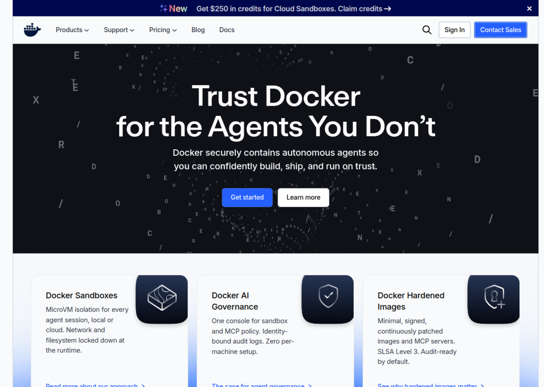Open 'The case for agent governance' link
544x387 pixels.
262,385
